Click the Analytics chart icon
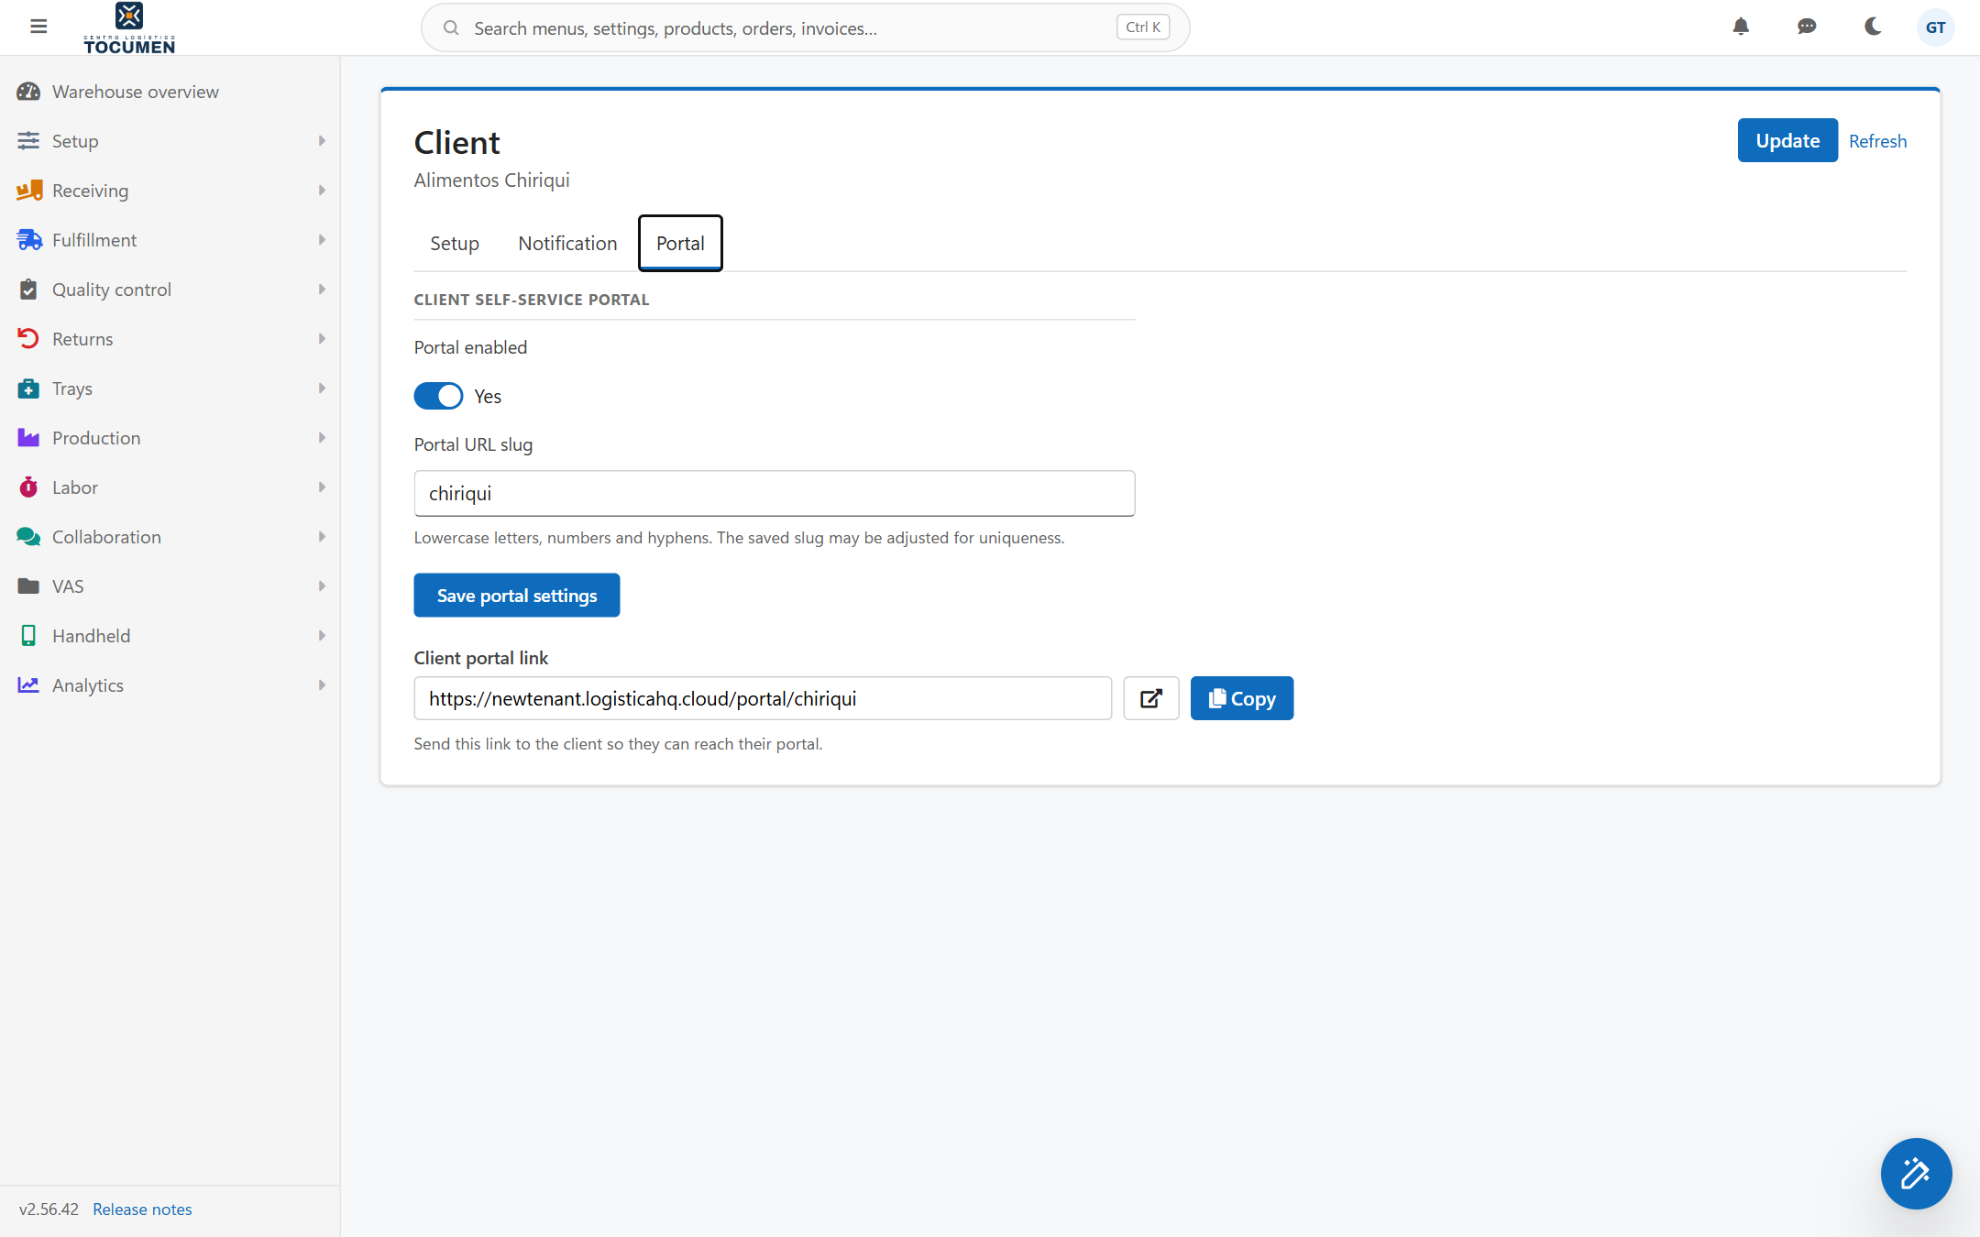This screenshot has height=1237, width=1980. tap(28, 685)
